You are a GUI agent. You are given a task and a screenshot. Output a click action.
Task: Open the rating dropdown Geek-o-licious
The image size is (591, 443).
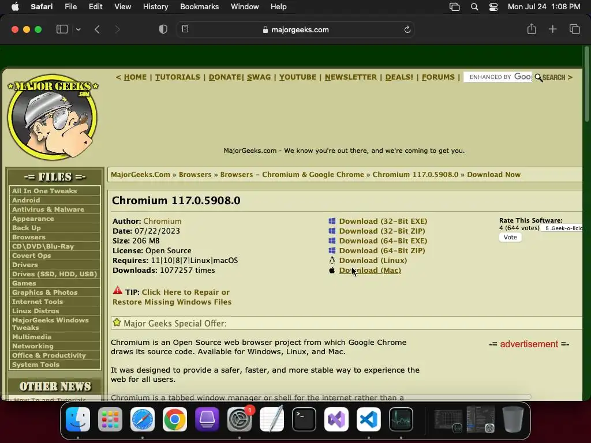[562, 228]
